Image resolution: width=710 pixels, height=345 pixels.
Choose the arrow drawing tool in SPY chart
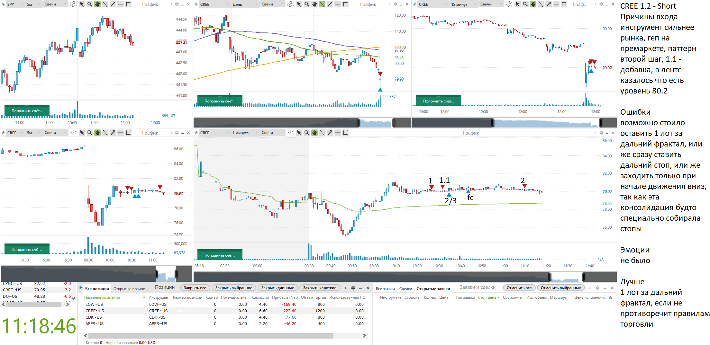point(113,4)
